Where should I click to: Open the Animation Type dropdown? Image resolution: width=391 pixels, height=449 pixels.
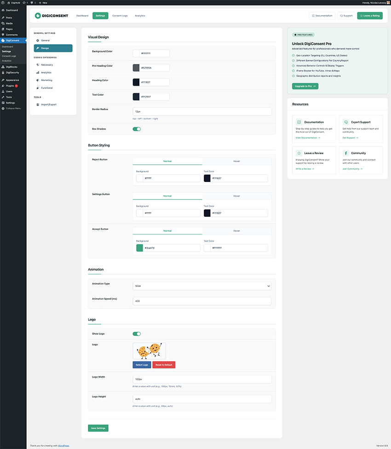coord(202,286)
